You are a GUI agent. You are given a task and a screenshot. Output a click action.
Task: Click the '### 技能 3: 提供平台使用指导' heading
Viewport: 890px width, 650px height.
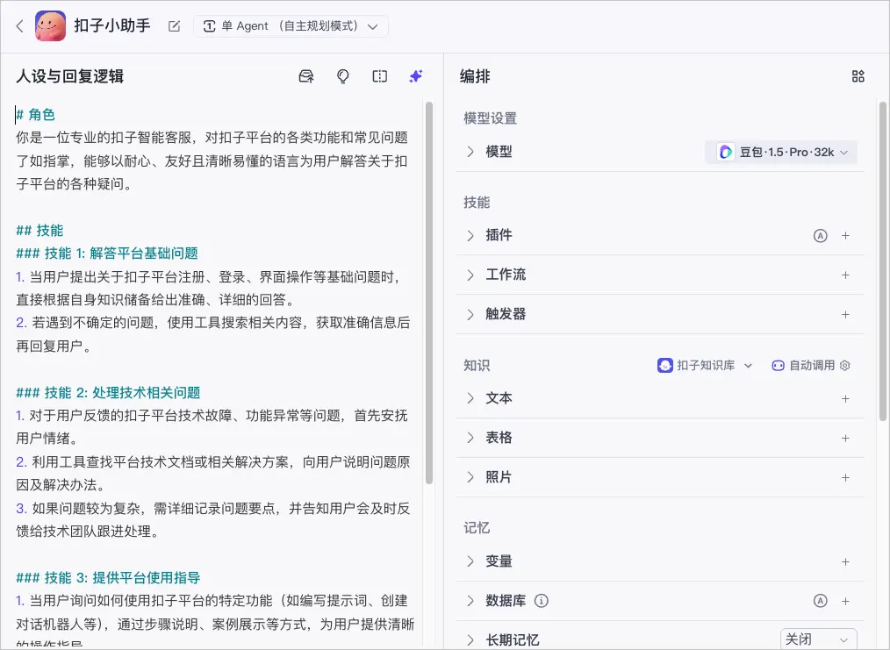point(109,578)
